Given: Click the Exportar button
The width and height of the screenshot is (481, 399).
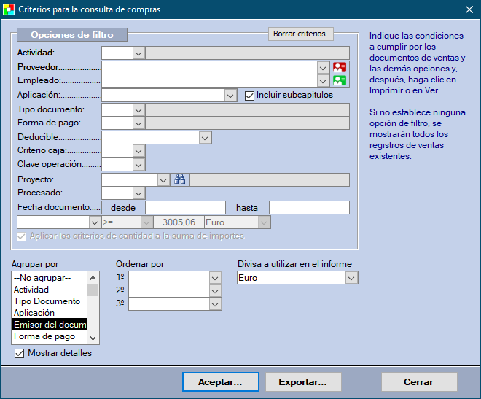Looking at the screenshot, I should pos(302,381).
